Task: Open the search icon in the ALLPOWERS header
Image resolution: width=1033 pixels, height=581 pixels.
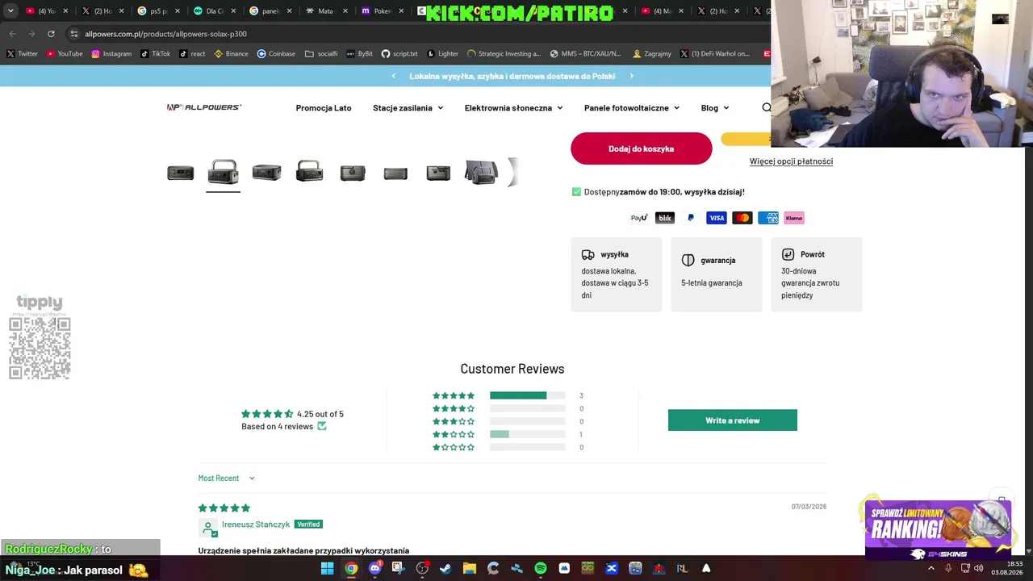Action: [x=766, y=107]
